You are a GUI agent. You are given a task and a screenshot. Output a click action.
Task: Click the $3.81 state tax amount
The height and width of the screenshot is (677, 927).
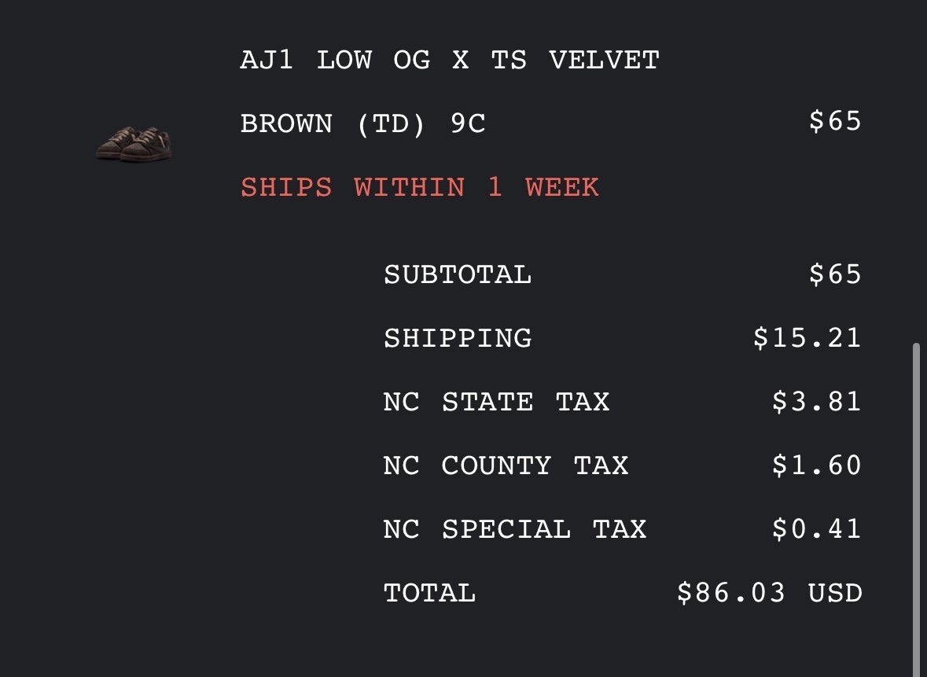[x=816, y=402]
